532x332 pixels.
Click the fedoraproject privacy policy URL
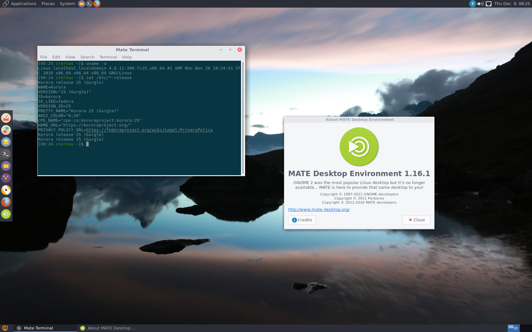149,130
